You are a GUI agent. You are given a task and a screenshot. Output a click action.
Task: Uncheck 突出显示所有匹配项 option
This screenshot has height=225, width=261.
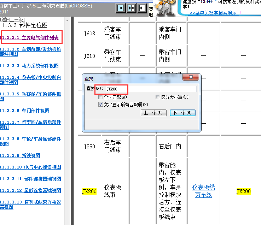(x=100, y=105)
